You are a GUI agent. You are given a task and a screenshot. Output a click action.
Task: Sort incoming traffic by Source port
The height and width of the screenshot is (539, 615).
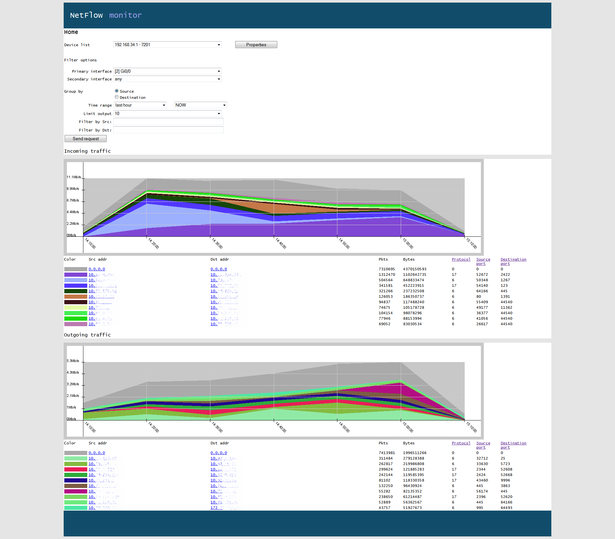(x=482, y=261)
